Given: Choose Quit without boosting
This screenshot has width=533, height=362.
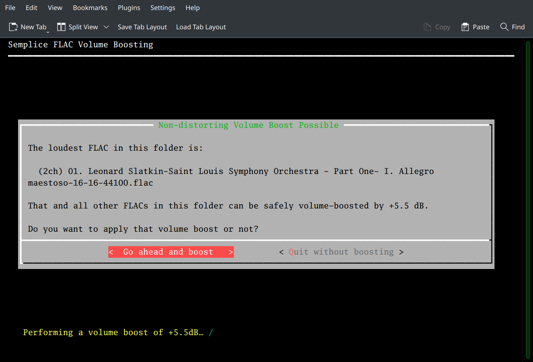Looking at the screenshot, I should [341, 252].
